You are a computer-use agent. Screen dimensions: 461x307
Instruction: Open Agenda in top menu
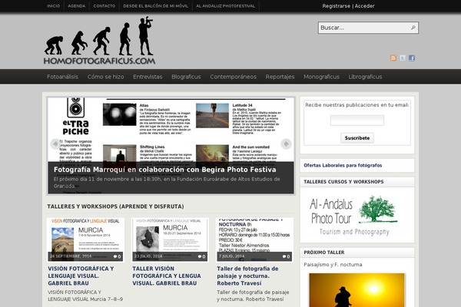(x=76, y=6)
